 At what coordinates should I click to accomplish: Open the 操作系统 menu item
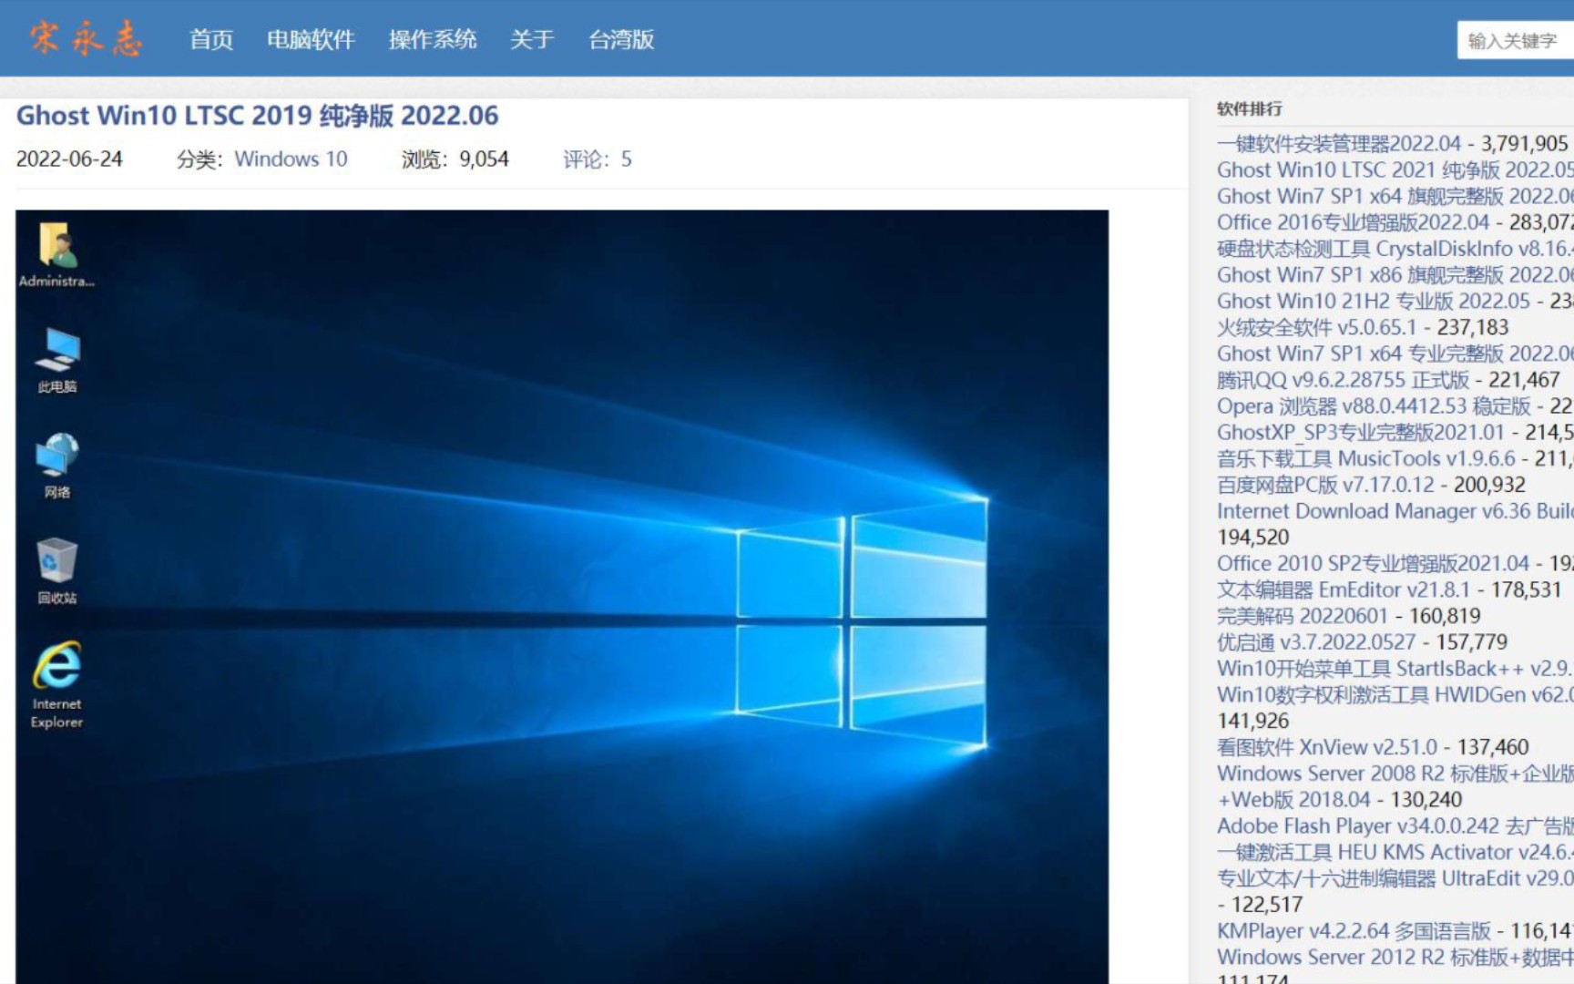click(433, 40)
